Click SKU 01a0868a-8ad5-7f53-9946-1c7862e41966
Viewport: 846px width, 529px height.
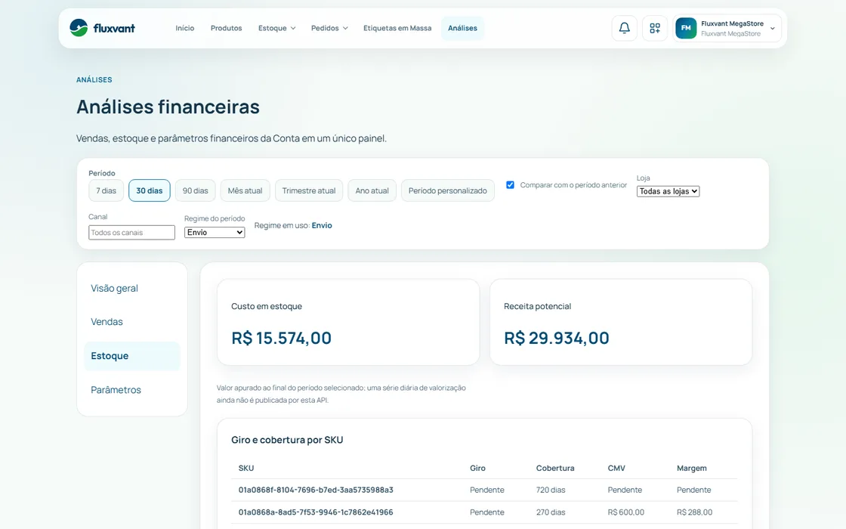(316, 512)
